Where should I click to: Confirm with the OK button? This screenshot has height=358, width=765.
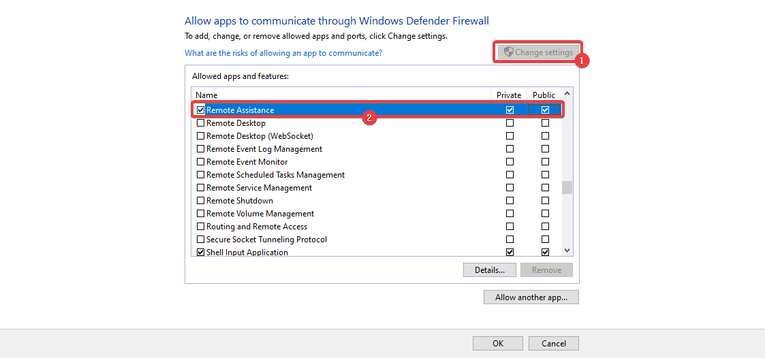click(498, 344)
